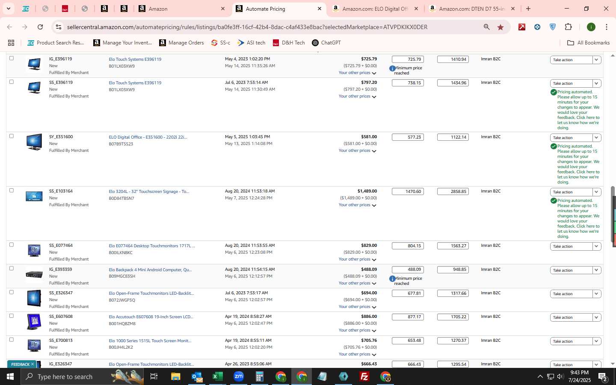This screenshot has height=385, width=616.
Task: Open the apps grid in bookmarks bar
Action: [x=11, y=43]
